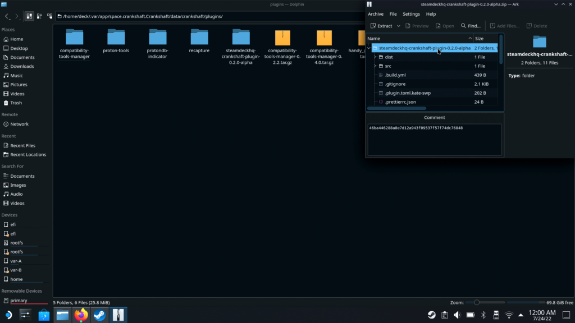Click Open in Ark toolbar
This screenshot has width=575, height=323.
tap(445, 26)
